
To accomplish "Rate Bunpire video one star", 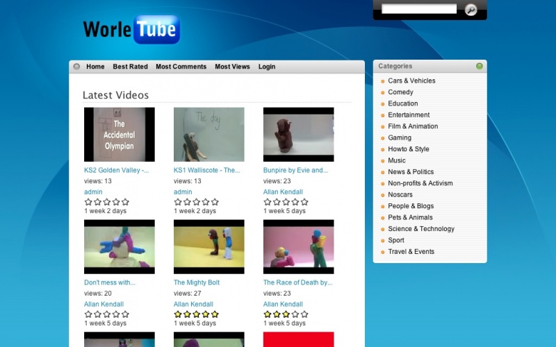I will pyautogui.click(x=268, y=202).
